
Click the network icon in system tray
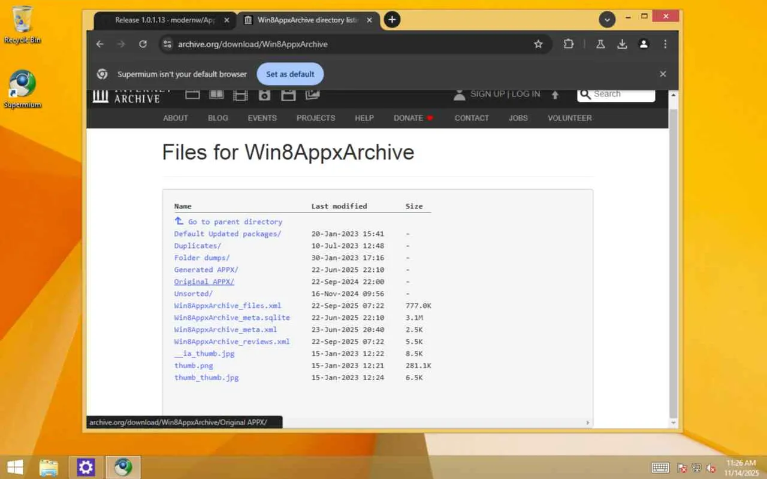(697, 468)
